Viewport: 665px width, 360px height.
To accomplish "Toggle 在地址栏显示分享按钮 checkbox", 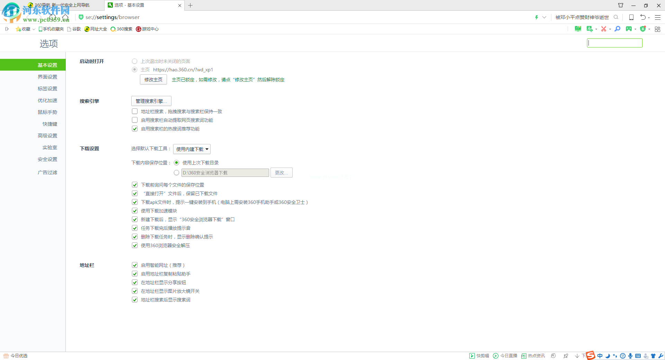I will tap(135, 282).
